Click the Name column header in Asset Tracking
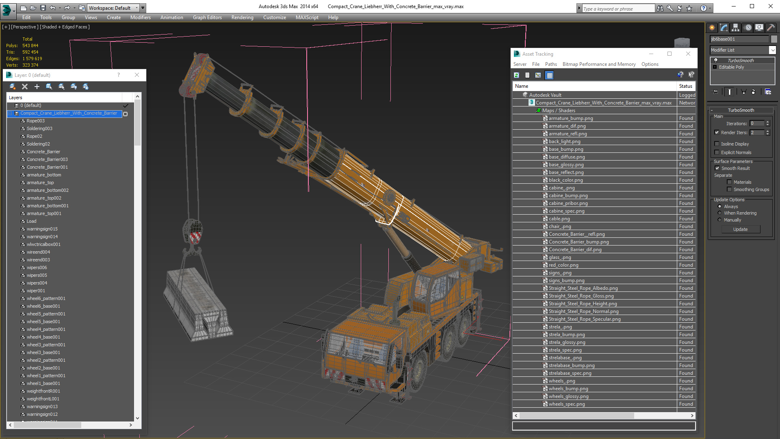 [594, 86]
